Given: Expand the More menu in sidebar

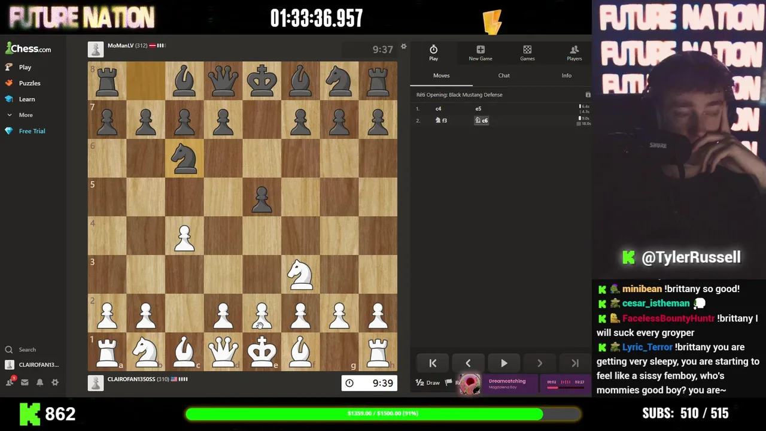Looking at the screenshot, I should (x=25, y=115).
